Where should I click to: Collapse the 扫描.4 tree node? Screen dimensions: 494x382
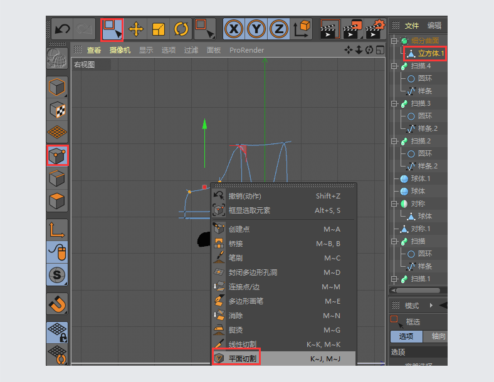pyautogui.click(x=394, y=66)
